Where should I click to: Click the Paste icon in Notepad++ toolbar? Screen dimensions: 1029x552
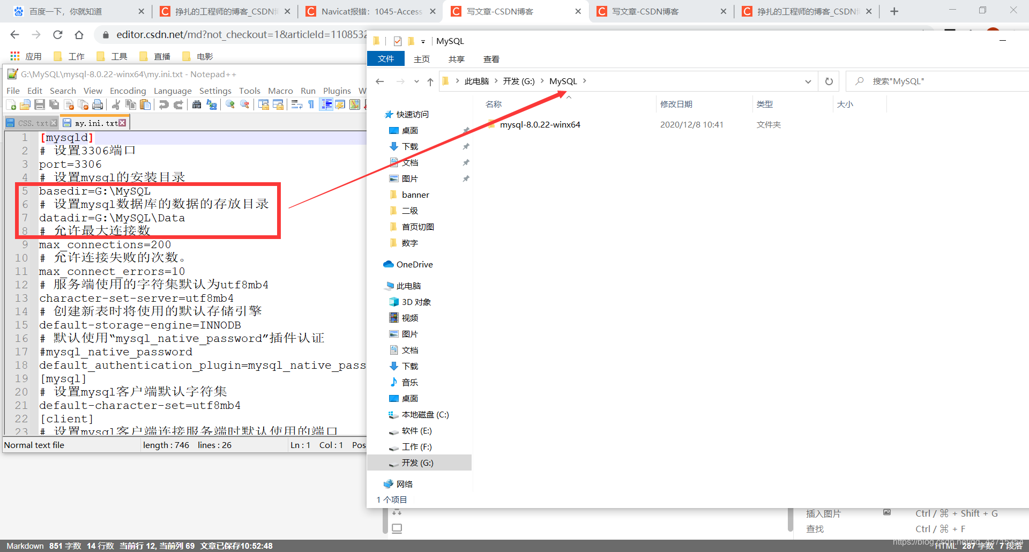(x=145, y=105)
